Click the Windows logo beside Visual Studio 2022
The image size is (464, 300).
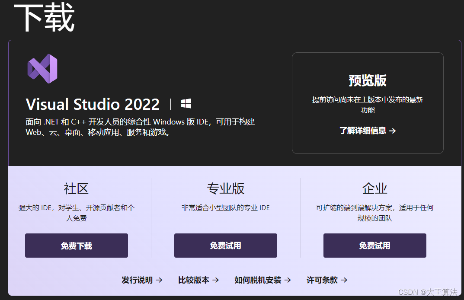tap(186, 104)
